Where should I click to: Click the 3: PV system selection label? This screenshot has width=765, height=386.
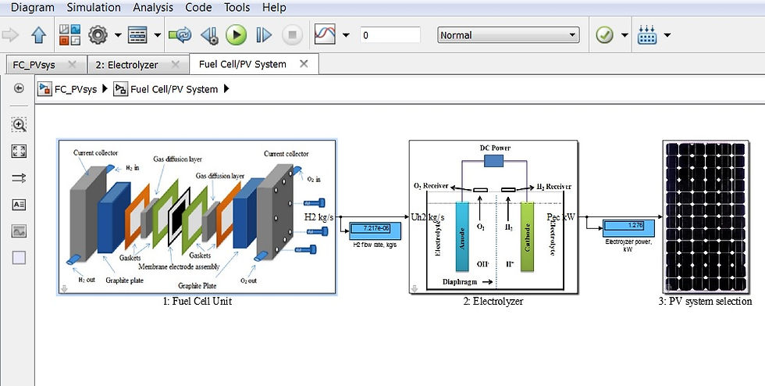click(x=705, y=302)
